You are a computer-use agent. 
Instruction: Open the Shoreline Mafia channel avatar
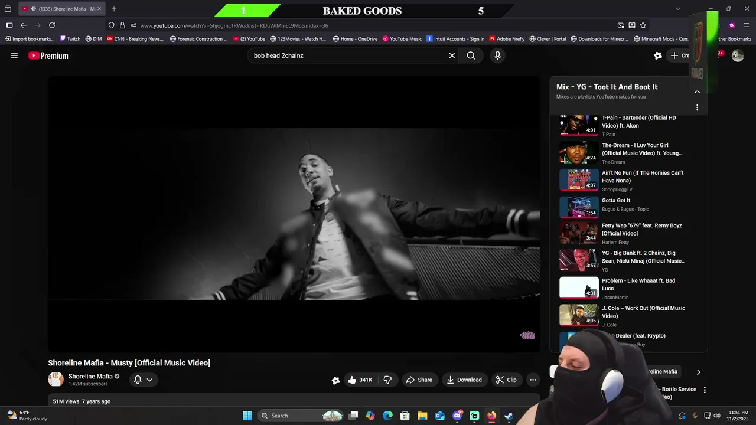pyautogui.click(x=56, y=380)
